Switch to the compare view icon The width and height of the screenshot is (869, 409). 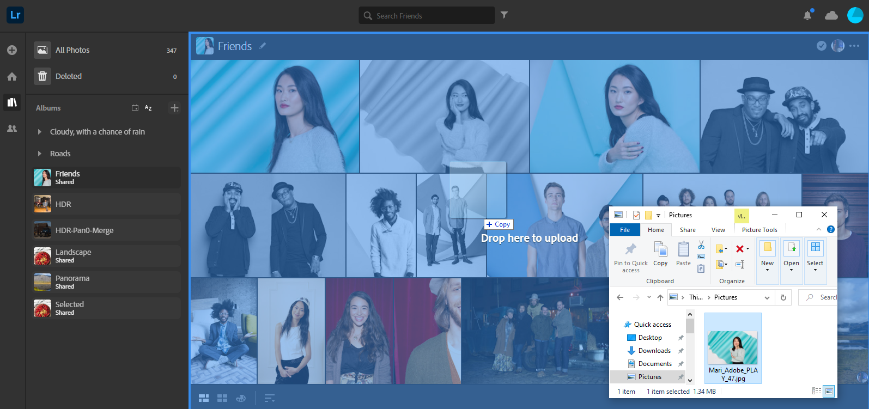pos(241,399)
